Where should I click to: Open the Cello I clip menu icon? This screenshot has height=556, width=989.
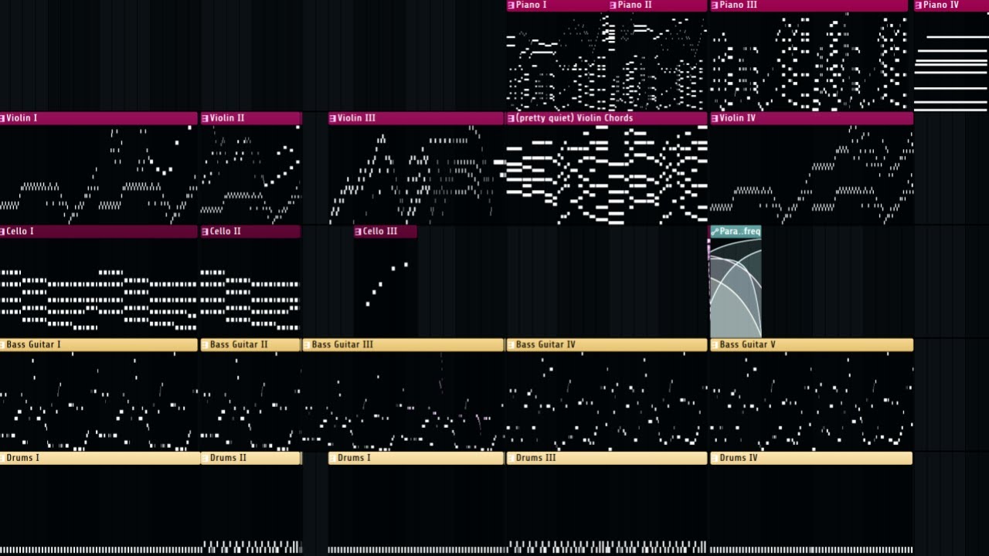[2, 232]
